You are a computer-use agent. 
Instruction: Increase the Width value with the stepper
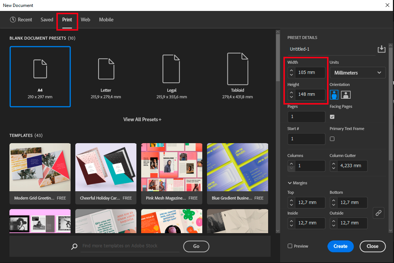[x=291, y=70]
